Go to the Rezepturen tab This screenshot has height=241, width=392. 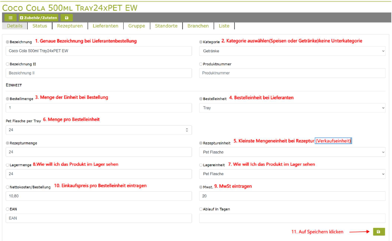[70, 26]
